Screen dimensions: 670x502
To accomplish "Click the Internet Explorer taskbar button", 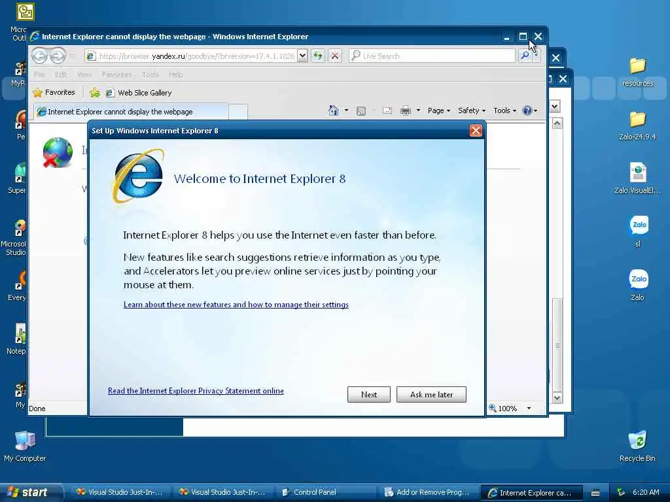I will pos(531,493).
